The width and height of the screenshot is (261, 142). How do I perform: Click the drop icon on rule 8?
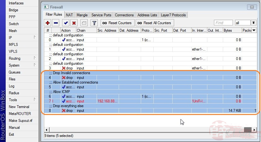(x=63, y=111)
